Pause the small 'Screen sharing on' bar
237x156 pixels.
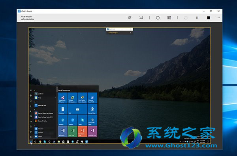coord(130,32)
